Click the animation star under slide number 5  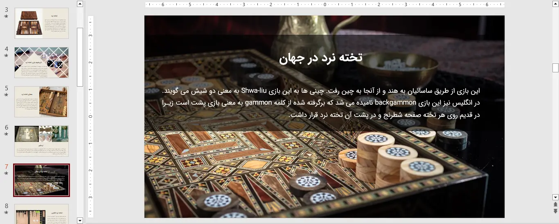(6, 95)
